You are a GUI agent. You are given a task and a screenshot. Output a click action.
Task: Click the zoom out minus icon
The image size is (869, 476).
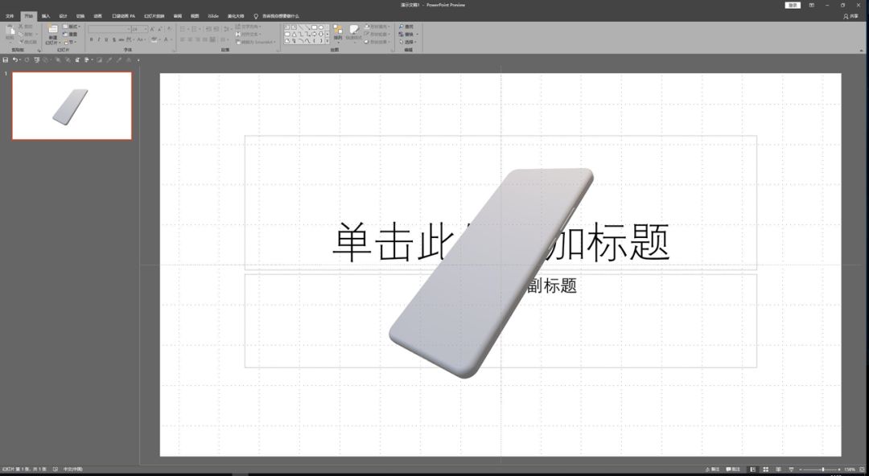click(x=801, y=470)
